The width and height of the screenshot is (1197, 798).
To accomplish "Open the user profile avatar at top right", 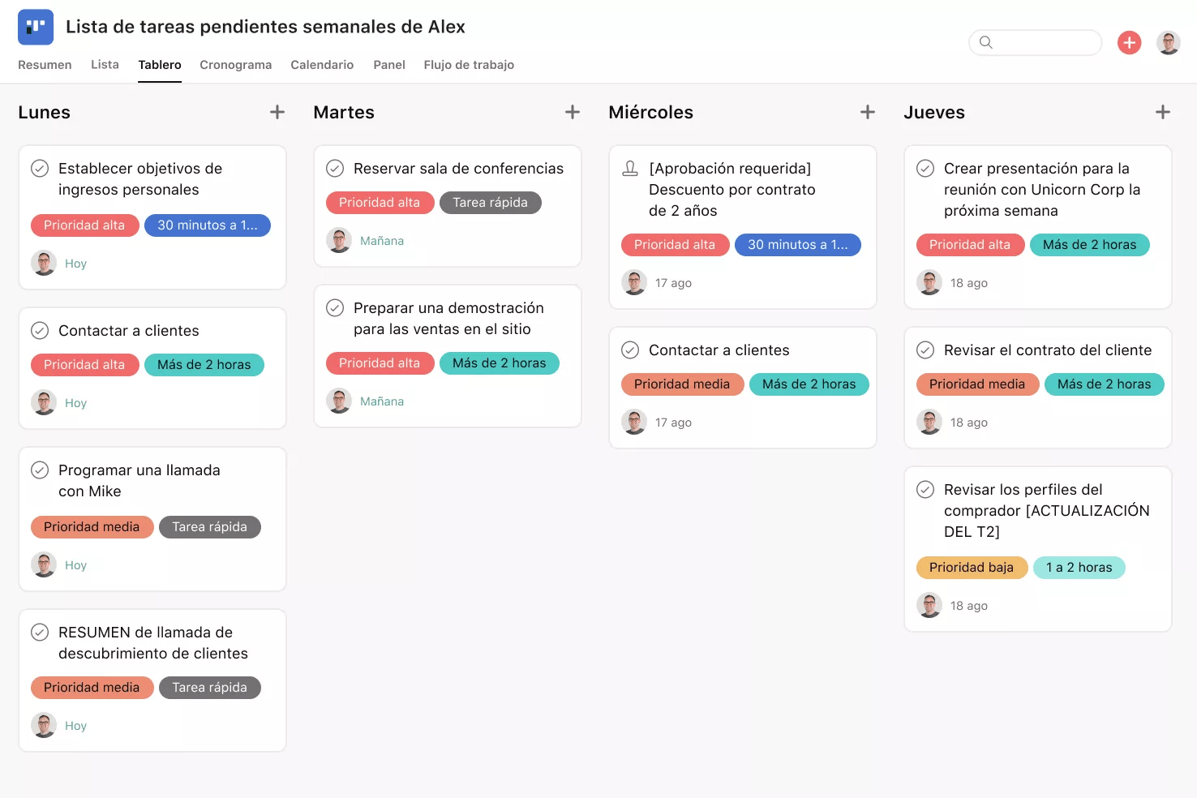I will click(x=1169, y=42).
